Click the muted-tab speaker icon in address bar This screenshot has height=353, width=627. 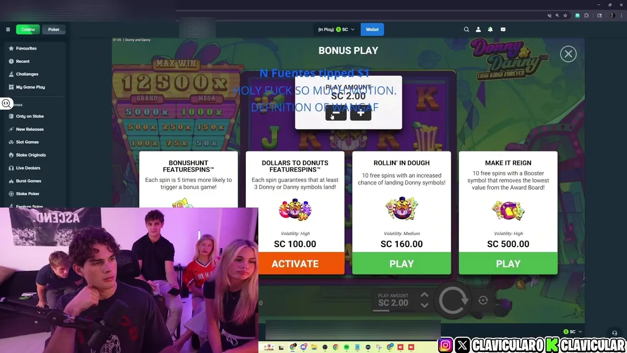click(549, 16)
